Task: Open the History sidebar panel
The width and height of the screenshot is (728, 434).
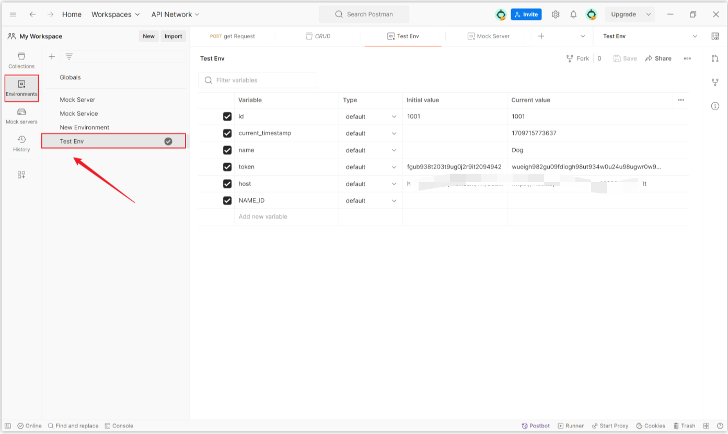Action: 21,143
